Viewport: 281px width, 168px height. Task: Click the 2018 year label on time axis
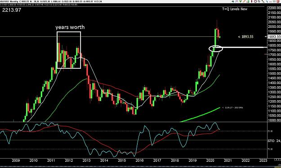pos(175,160)
